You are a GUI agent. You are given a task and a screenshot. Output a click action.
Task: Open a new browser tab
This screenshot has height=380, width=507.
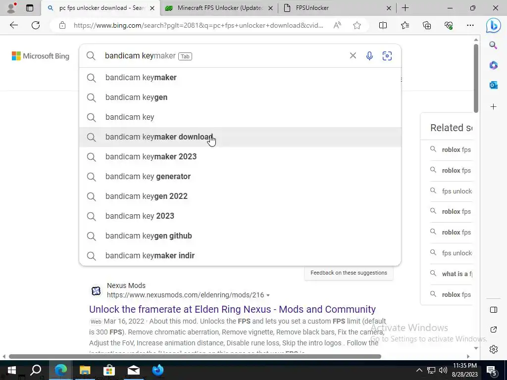pyautogui.click(x=405, y=8)
